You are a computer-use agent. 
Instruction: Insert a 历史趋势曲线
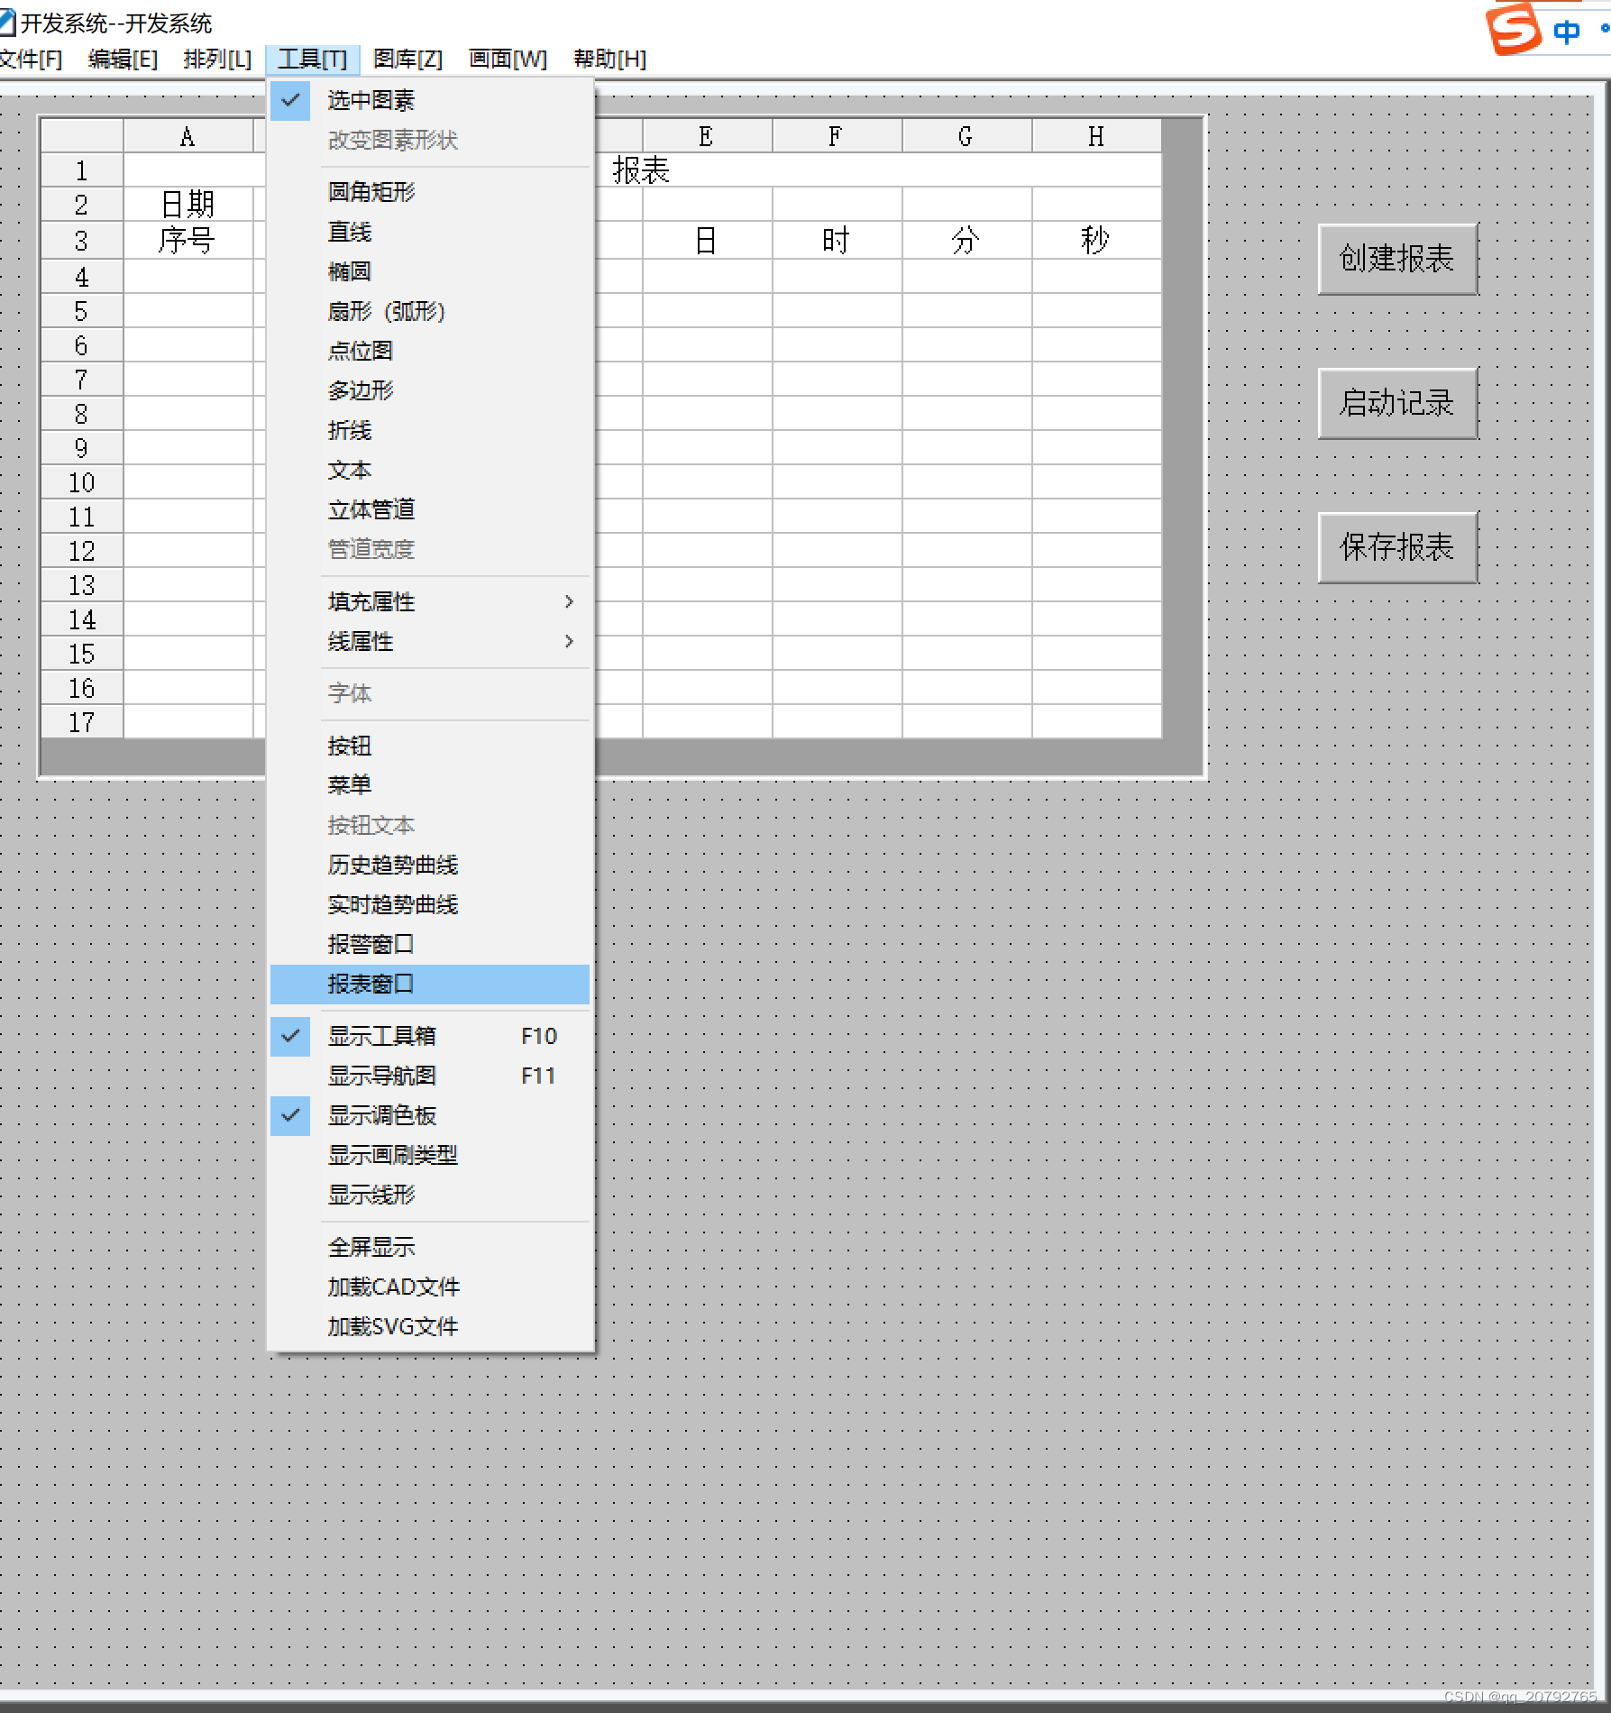pyautogui.click(x=430, y=865)
